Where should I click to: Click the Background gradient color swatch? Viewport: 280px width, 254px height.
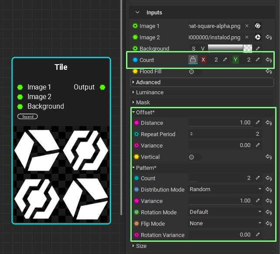225,48
